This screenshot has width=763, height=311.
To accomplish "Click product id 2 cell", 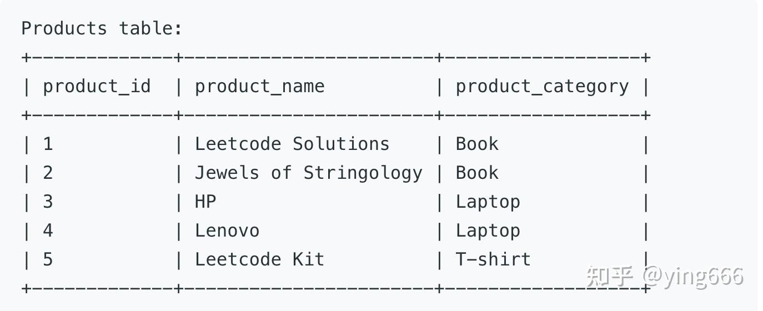I will 48,173.
